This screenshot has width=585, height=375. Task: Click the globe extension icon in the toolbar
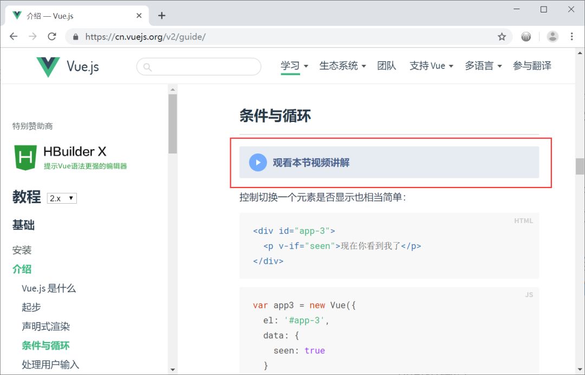tap(525, 37)
